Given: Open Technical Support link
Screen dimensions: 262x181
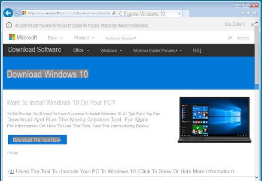Looking at the screenshot, I should tap(120, 38).
